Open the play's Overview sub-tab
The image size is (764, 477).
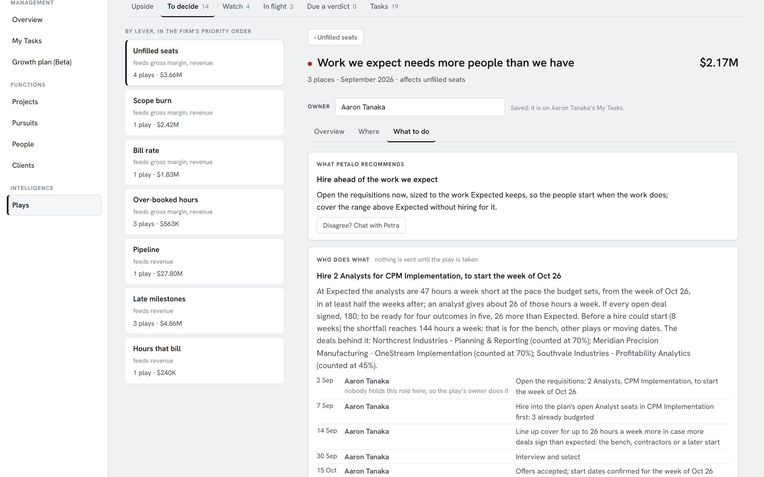coord(329,132)
